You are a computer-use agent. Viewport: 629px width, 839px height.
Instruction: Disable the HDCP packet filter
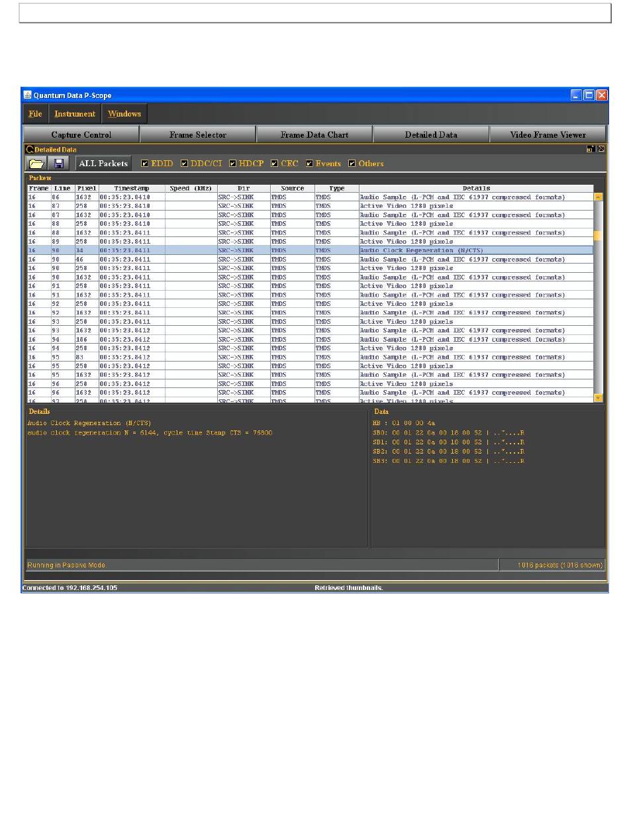(x=233, y=164)
